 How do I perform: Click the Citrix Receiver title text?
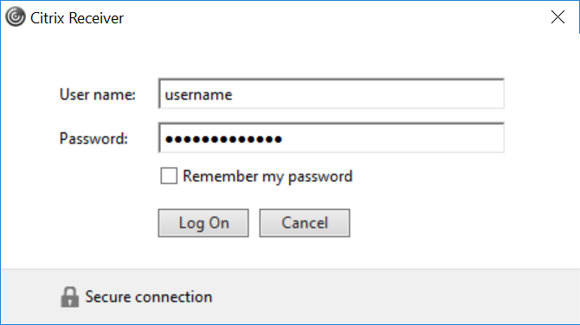[x=77, y=18]
